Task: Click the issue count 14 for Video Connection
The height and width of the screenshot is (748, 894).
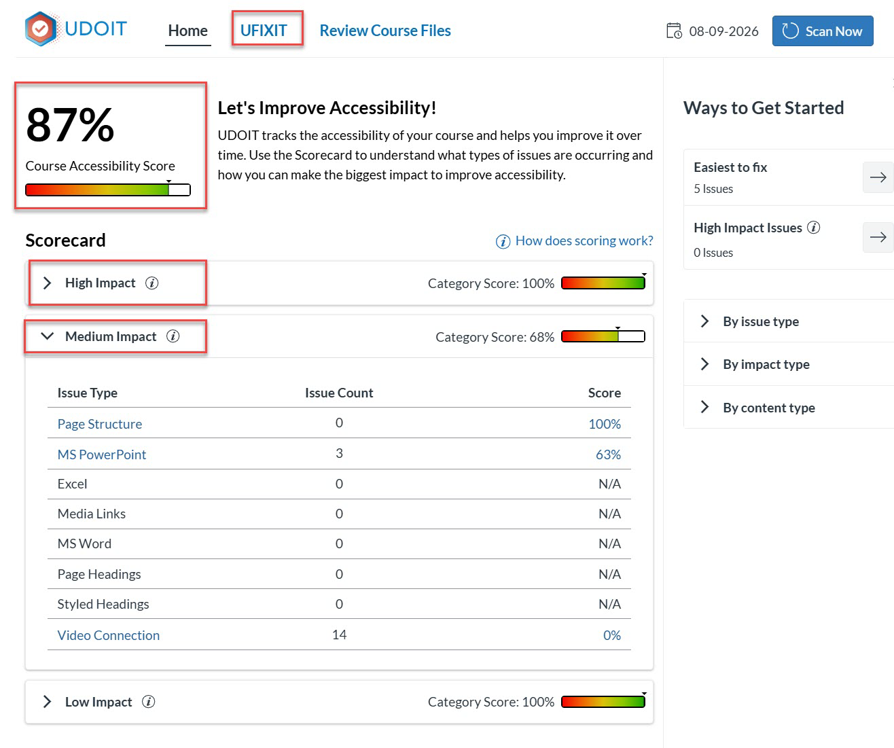Action: pos(340,635)
